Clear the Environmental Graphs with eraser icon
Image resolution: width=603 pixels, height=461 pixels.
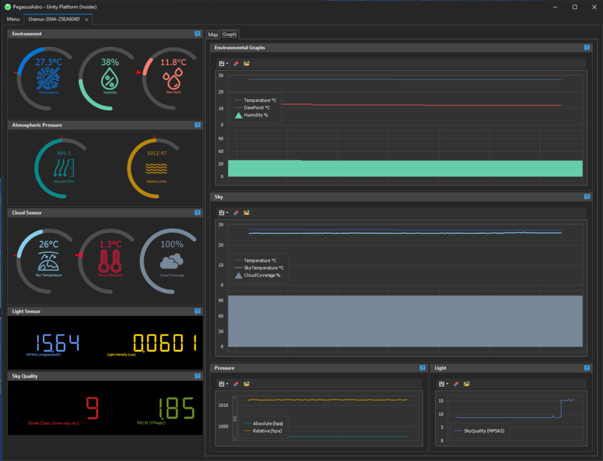tap(236, 64)
